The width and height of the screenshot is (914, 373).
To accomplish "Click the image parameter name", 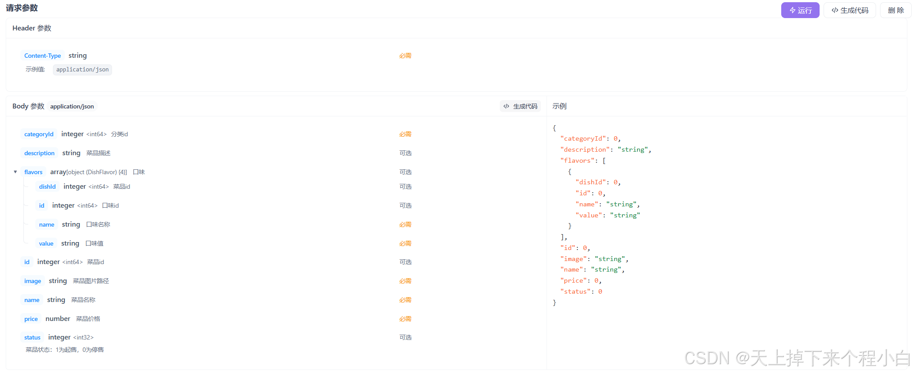I will 33,281.
